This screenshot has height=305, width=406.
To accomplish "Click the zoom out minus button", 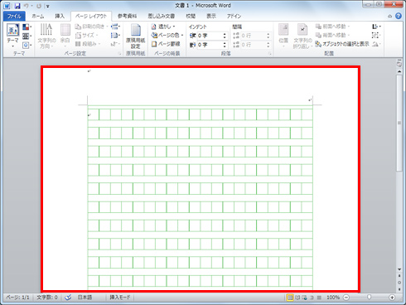I will [x=346, y=298].
